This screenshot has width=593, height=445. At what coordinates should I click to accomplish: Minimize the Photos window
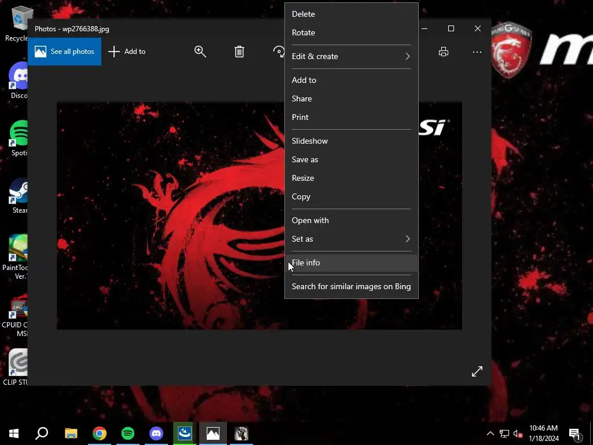point(424,28)
